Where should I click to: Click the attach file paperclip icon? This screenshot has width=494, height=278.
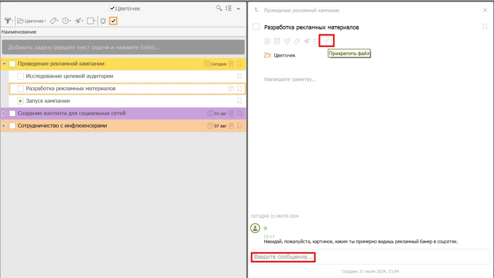[x=326, y=41]
